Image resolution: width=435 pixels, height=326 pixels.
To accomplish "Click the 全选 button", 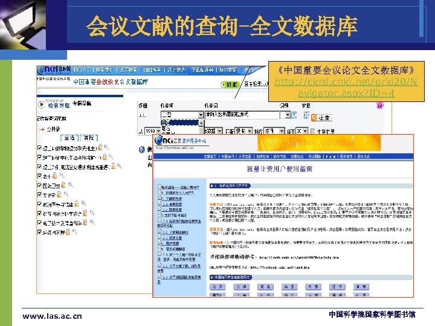I will pos(69,138).
